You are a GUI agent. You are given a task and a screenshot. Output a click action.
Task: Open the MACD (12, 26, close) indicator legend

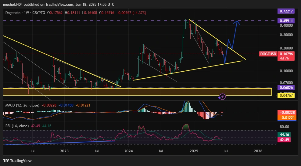click(23, 105)
